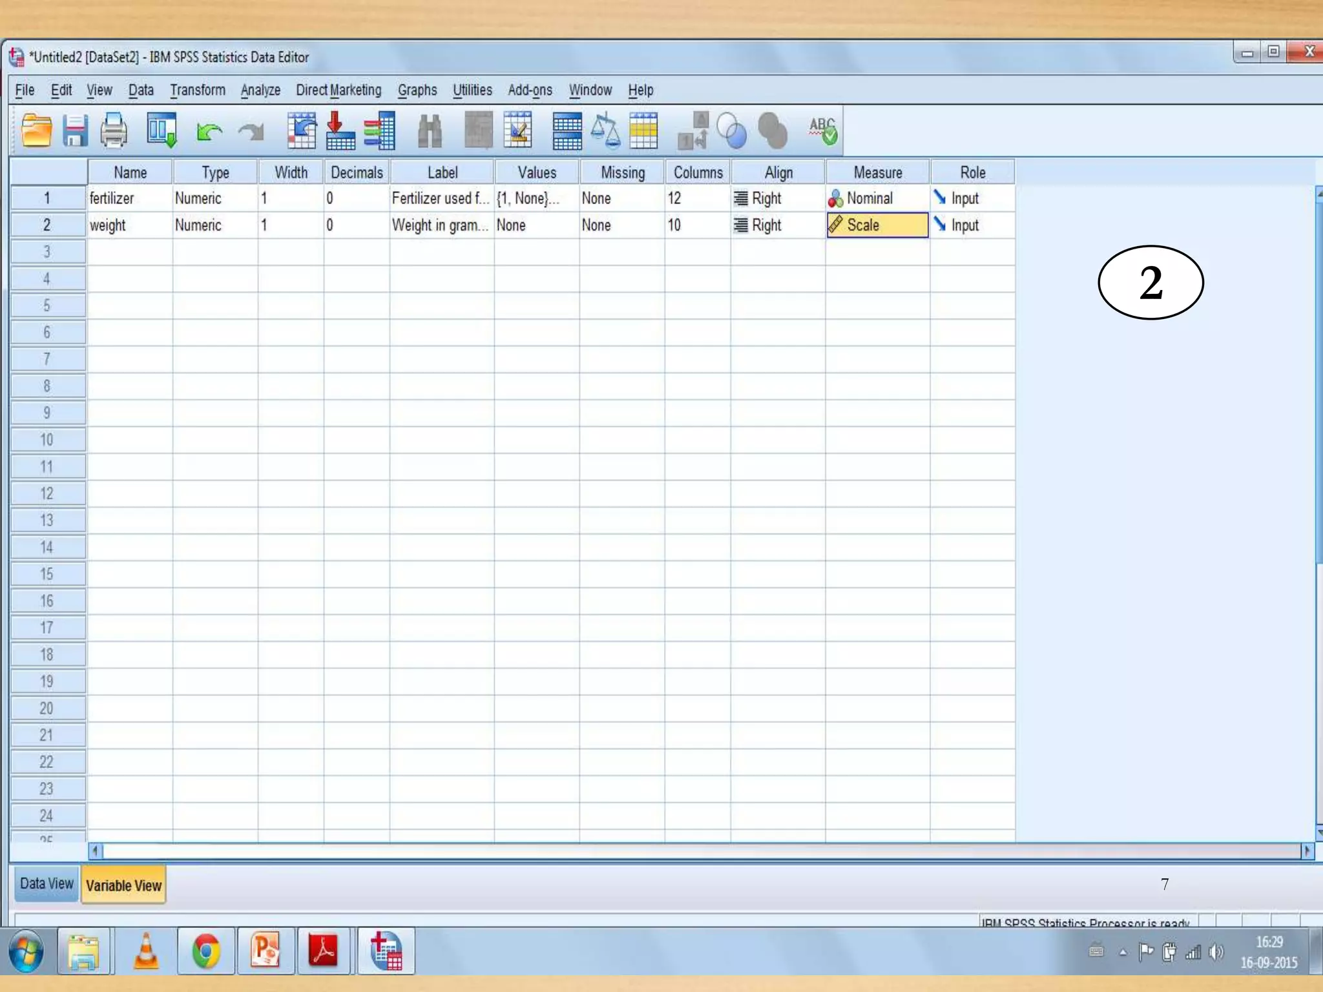Open the Scale measure dropdown for weight
Screen dimensions: 1323x992
point(877,225)
